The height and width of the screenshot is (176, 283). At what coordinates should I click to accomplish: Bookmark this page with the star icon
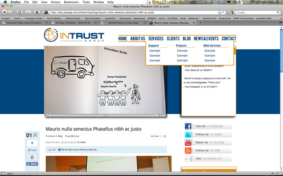220,12
